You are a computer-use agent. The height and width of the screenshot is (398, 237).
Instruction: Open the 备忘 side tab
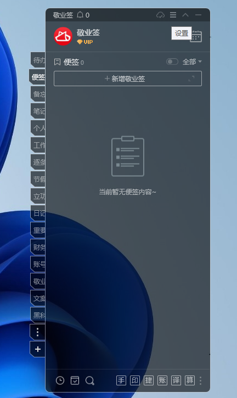[x=38, y=94]
